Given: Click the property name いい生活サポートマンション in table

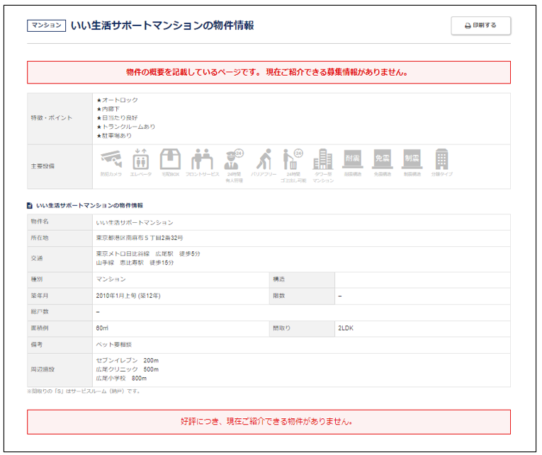Looking at the screenshot, I should click(x=134, y=222).
